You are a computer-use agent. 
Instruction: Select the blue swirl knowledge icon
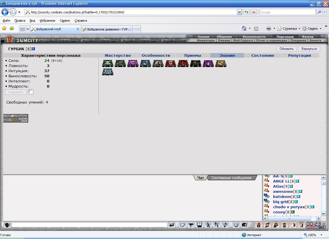coord(145,64)
